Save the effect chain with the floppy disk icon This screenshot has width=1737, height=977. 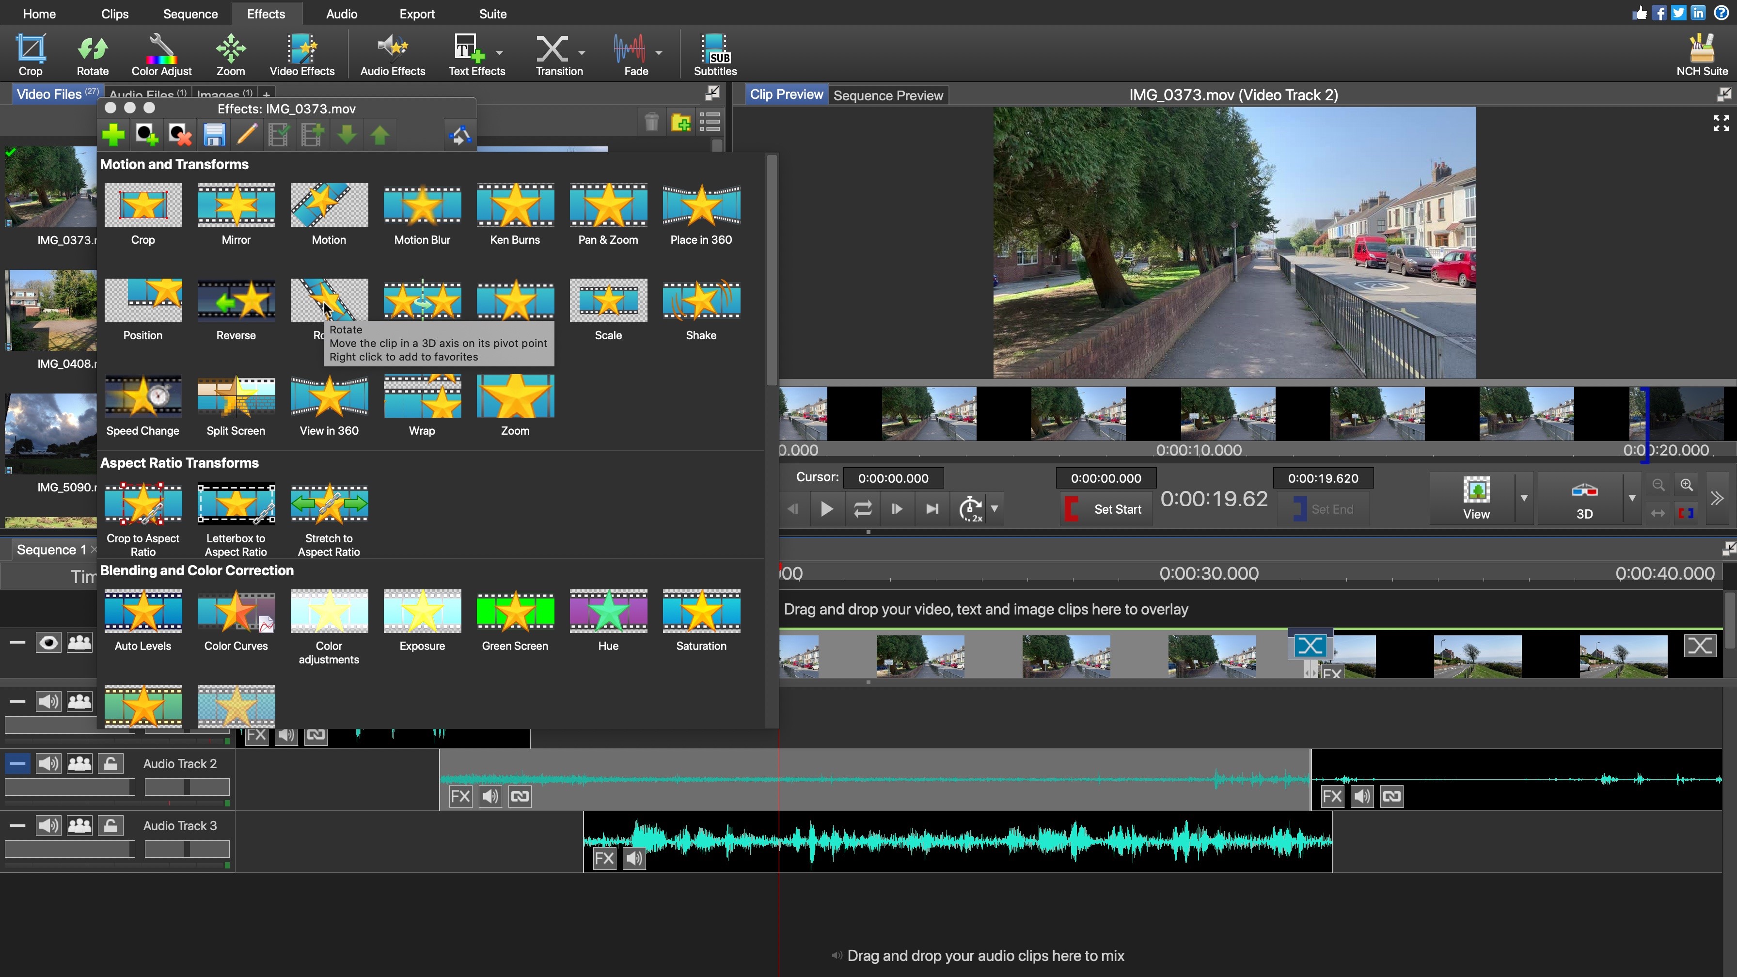pyautogui.click(x=214, y=134)
